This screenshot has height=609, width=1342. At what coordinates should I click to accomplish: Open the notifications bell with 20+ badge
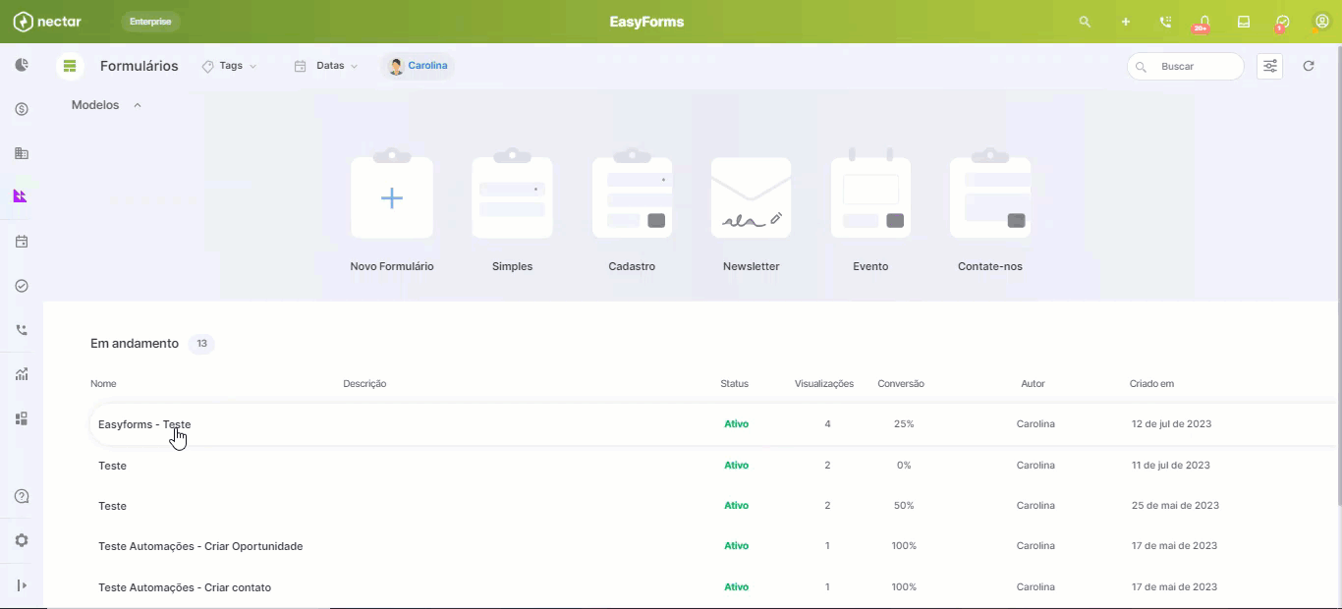(x=1203, y=23)
